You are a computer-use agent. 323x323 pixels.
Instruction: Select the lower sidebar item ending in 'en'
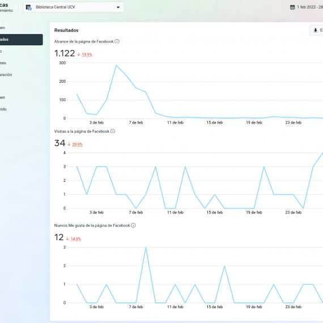[2, 97]
